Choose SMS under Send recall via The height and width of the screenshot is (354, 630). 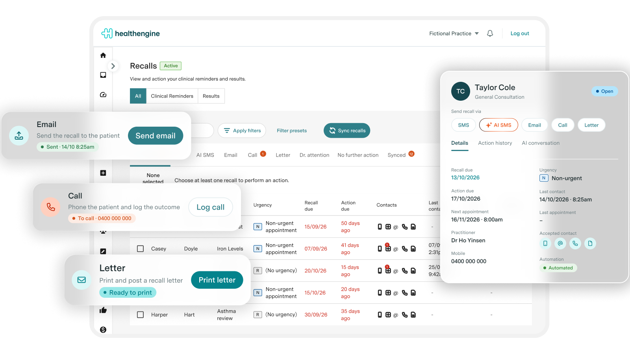[463, 125]
